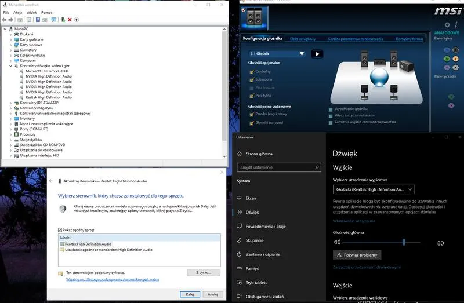Click the 'Rozwiąż problemy' troubleshoot button

coord(357,255)
